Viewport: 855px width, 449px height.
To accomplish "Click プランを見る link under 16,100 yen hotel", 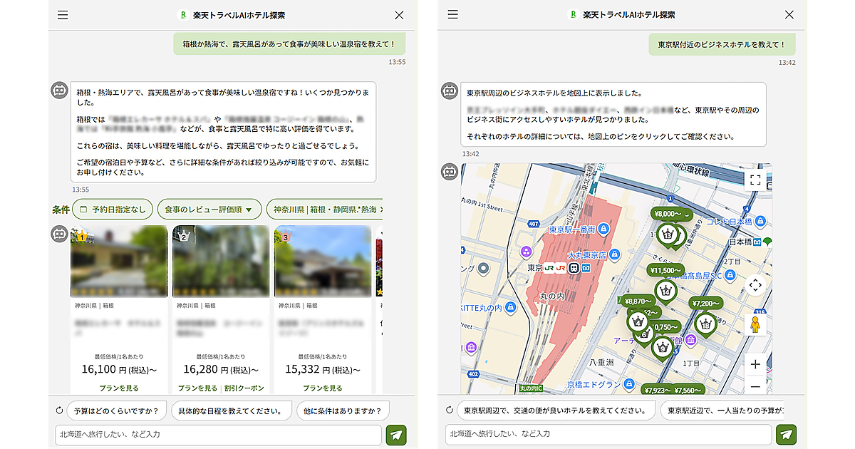I will [x=118, y=388].
